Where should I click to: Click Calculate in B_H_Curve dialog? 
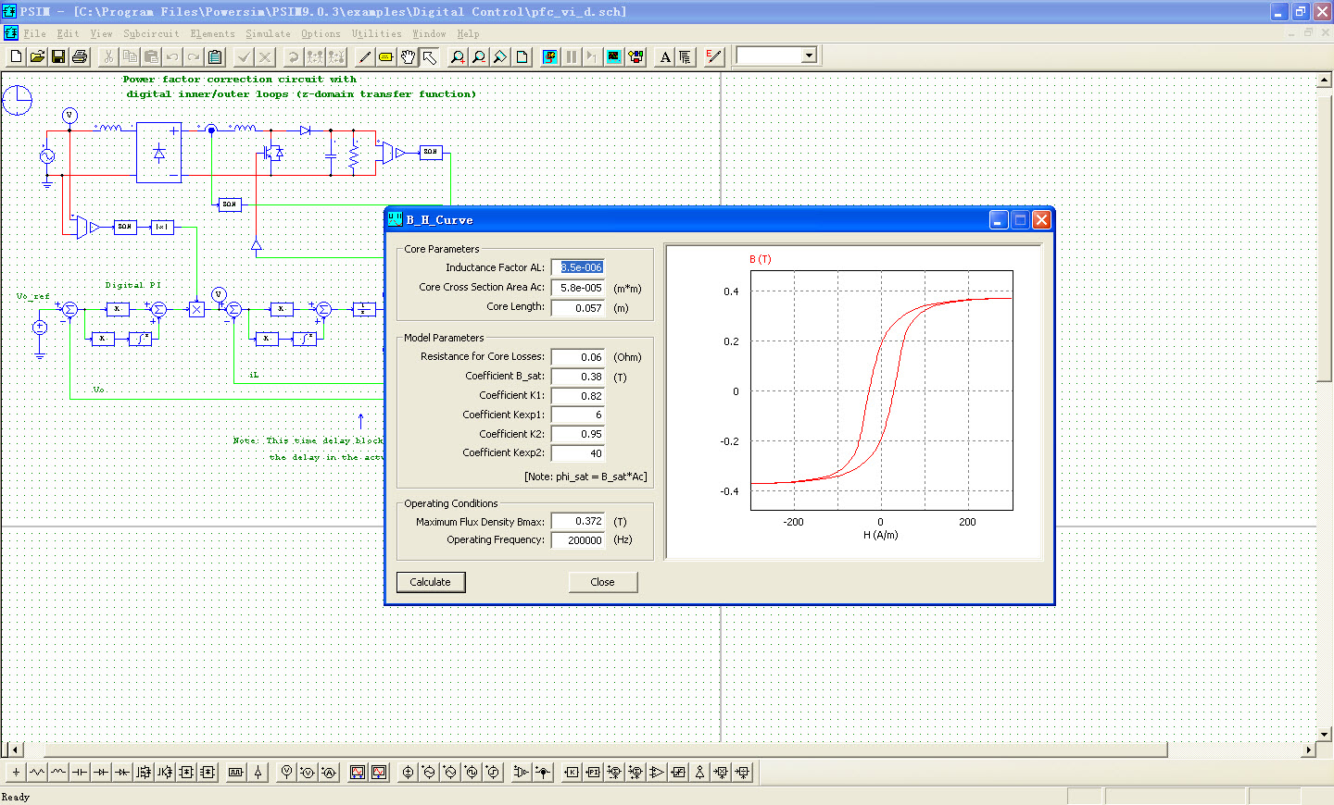(431, 582)
